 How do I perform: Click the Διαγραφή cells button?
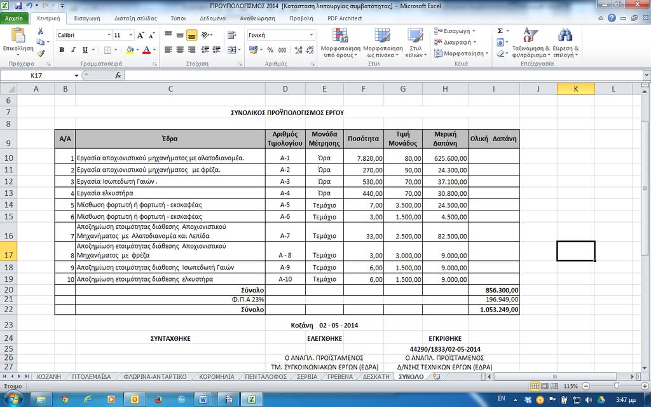point(455,43)
